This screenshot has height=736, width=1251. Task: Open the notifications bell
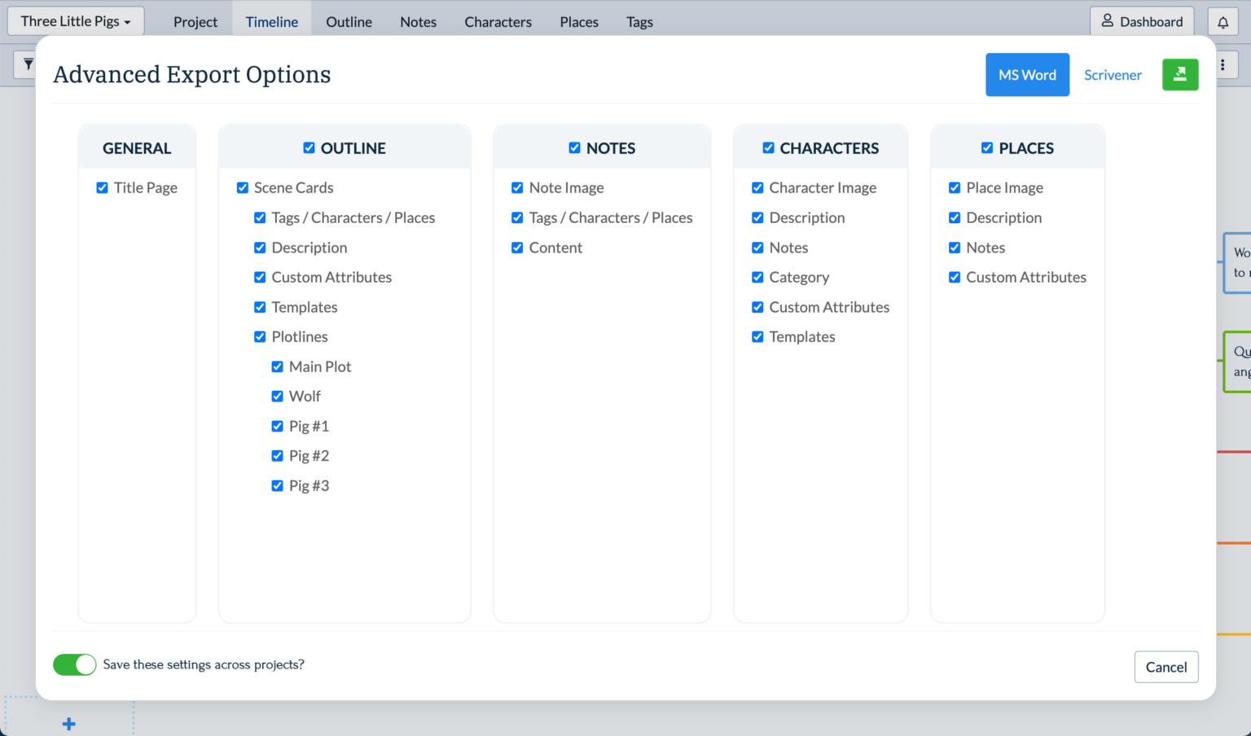pos(1222,21)
